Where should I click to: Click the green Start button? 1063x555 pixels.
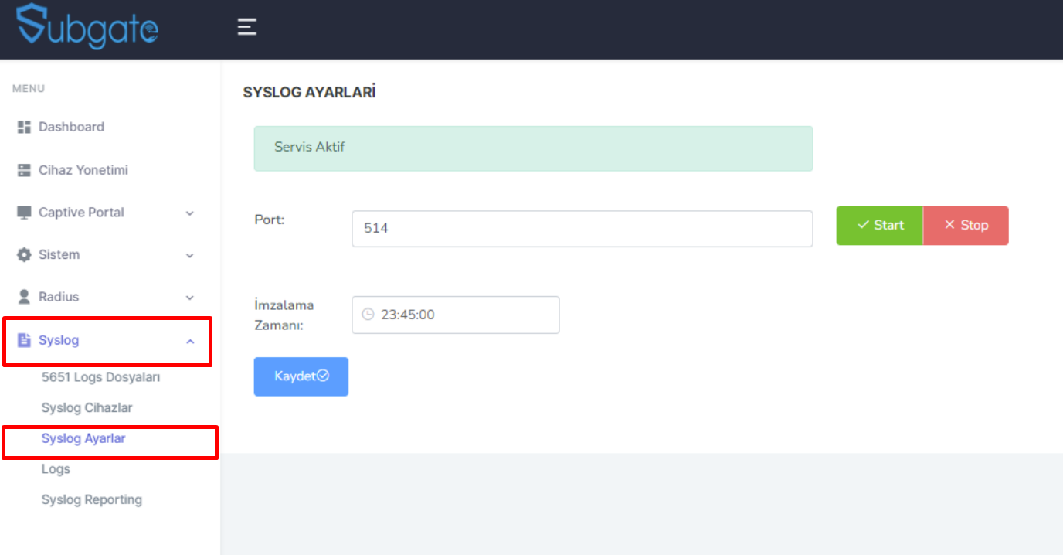point(880,226)
